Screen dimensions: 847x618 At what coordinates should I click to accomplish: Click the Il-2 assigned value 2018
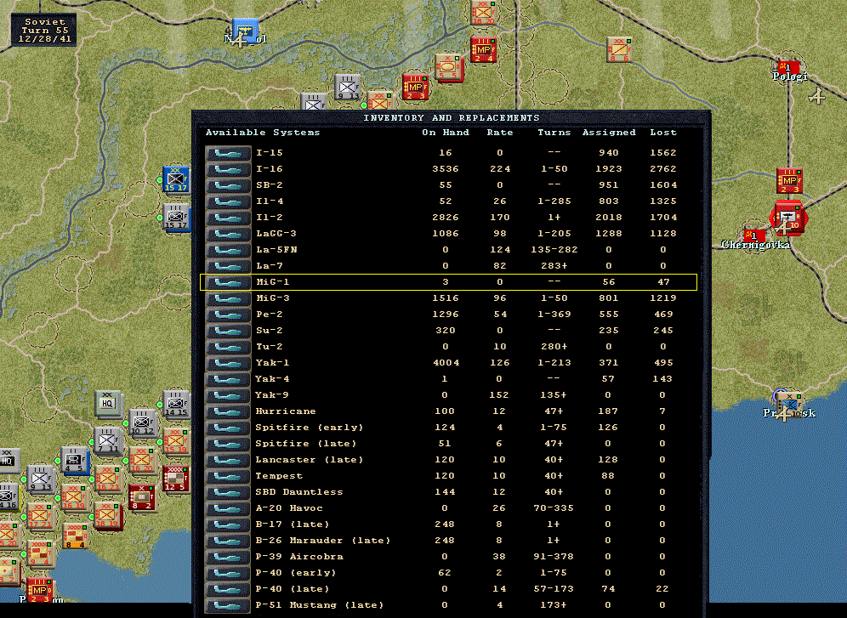coord(609,218)
